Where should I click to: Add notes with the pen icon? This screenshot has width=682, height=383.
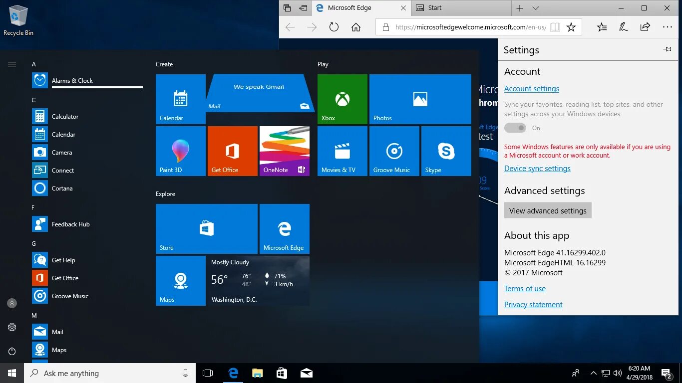click(x=624, y=27)
